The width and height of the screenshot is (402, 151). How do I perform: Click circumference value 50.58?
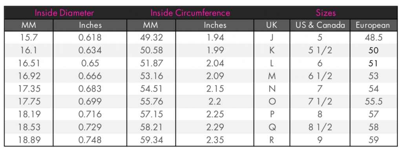tap(151, 50)
